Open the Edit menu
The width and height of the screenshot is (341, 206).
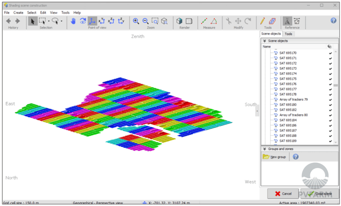pos(43,13)
